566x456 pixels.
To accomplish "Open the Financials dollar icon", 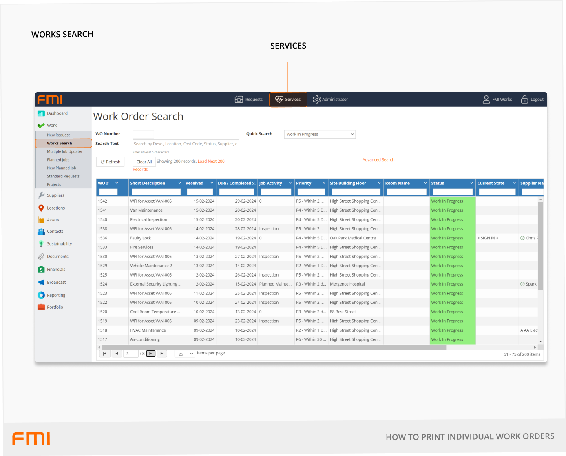I will 41,270.
